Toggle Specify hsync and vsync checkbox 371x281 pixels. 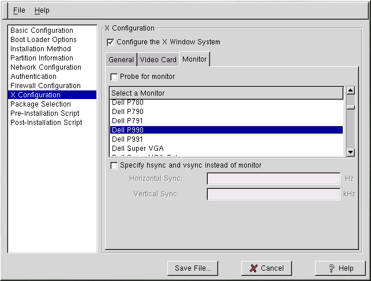point(114,165)
